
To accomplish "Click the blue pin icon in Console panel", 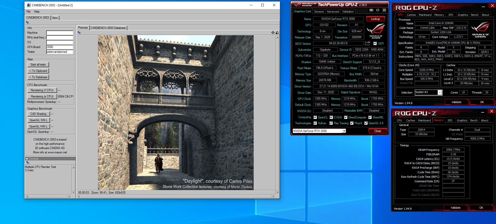I will point(28,163).
